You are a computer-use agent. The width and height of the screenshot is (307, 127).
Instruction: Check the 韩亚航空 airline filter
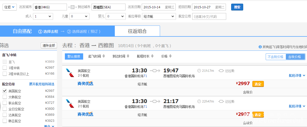coord(5,121)
